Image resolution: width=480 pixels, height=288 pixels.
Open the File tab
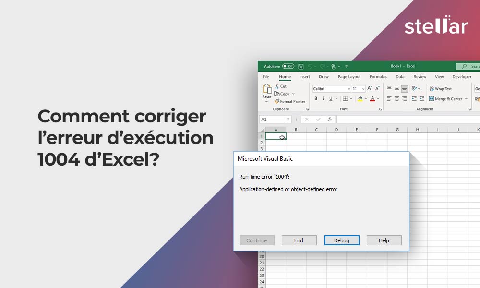[x=266, y=77]
